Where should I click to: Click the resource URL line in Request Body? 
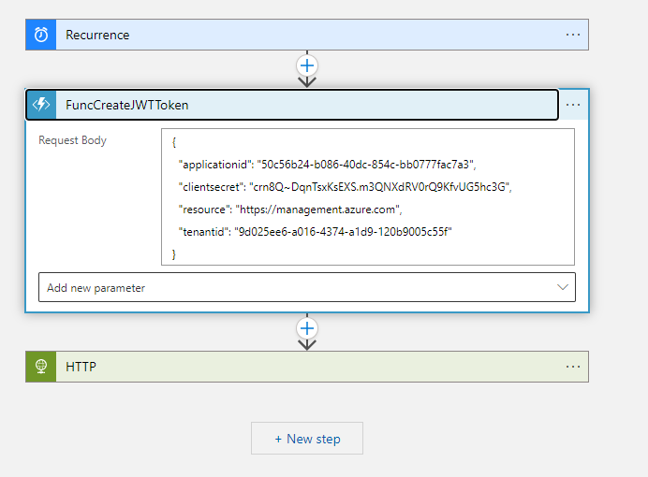290,210
